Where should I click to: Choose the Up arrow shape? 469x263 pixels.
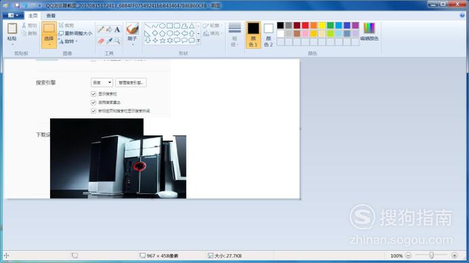192,33
